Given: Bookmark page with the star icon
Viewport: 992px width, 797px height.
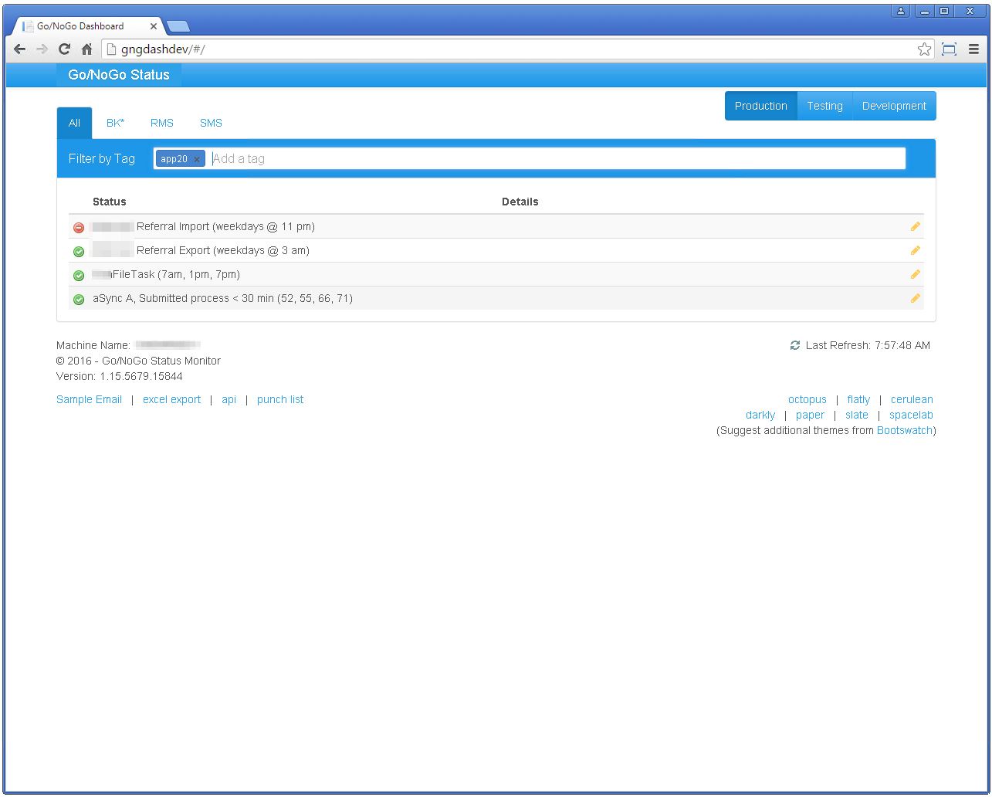Looking at the screenshot, I should [924, 49].
